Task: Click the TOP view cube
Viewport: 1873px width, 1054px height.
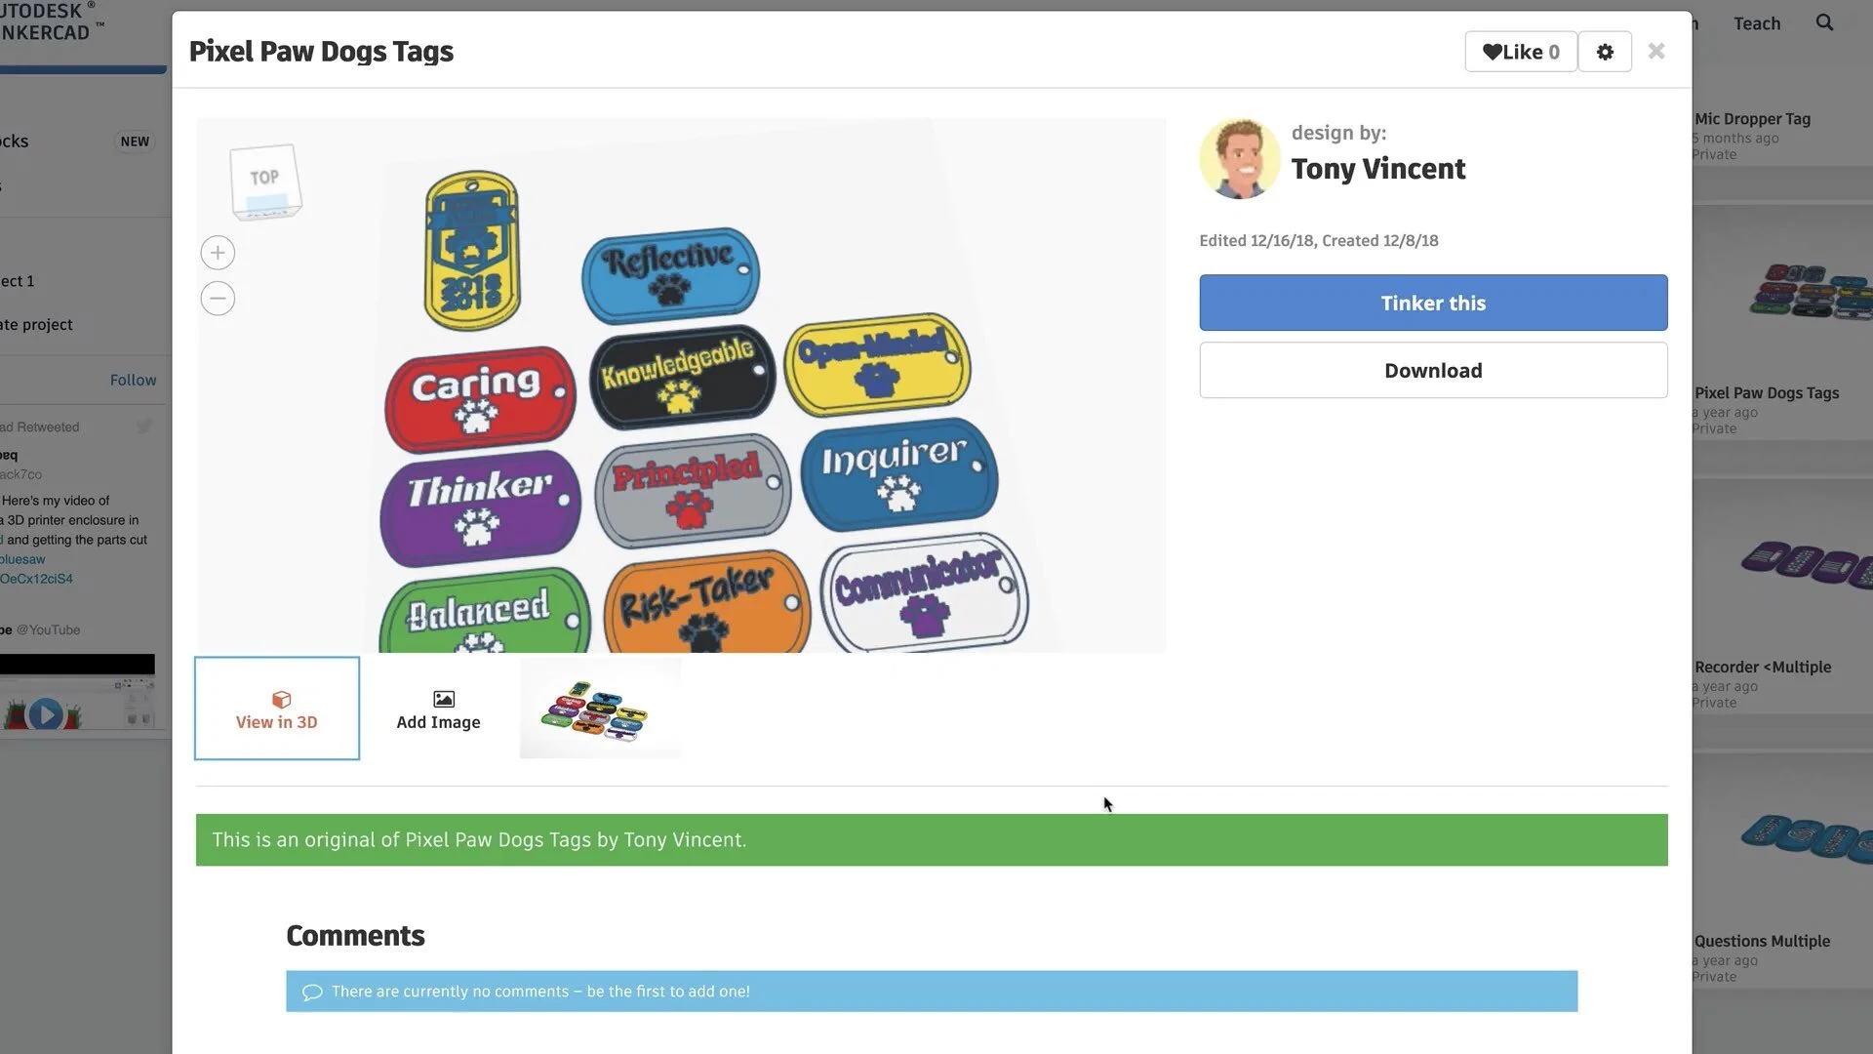Action: click(x=264, y=182)
